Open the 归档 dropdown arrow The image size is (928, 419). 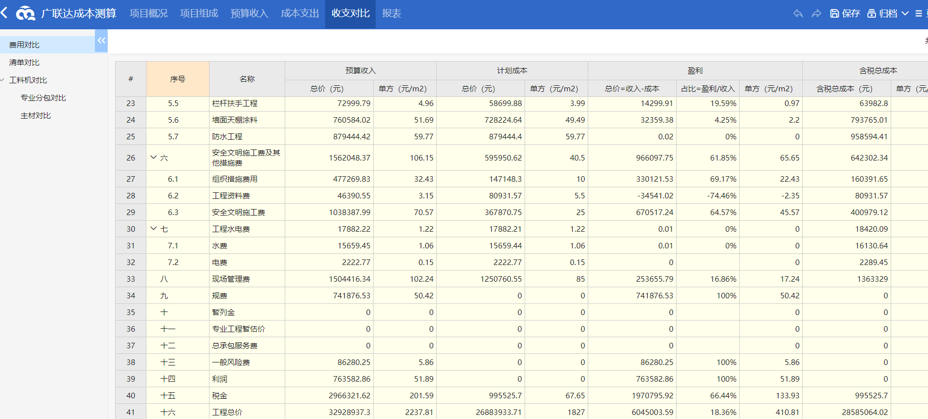(x=905, y=14)
